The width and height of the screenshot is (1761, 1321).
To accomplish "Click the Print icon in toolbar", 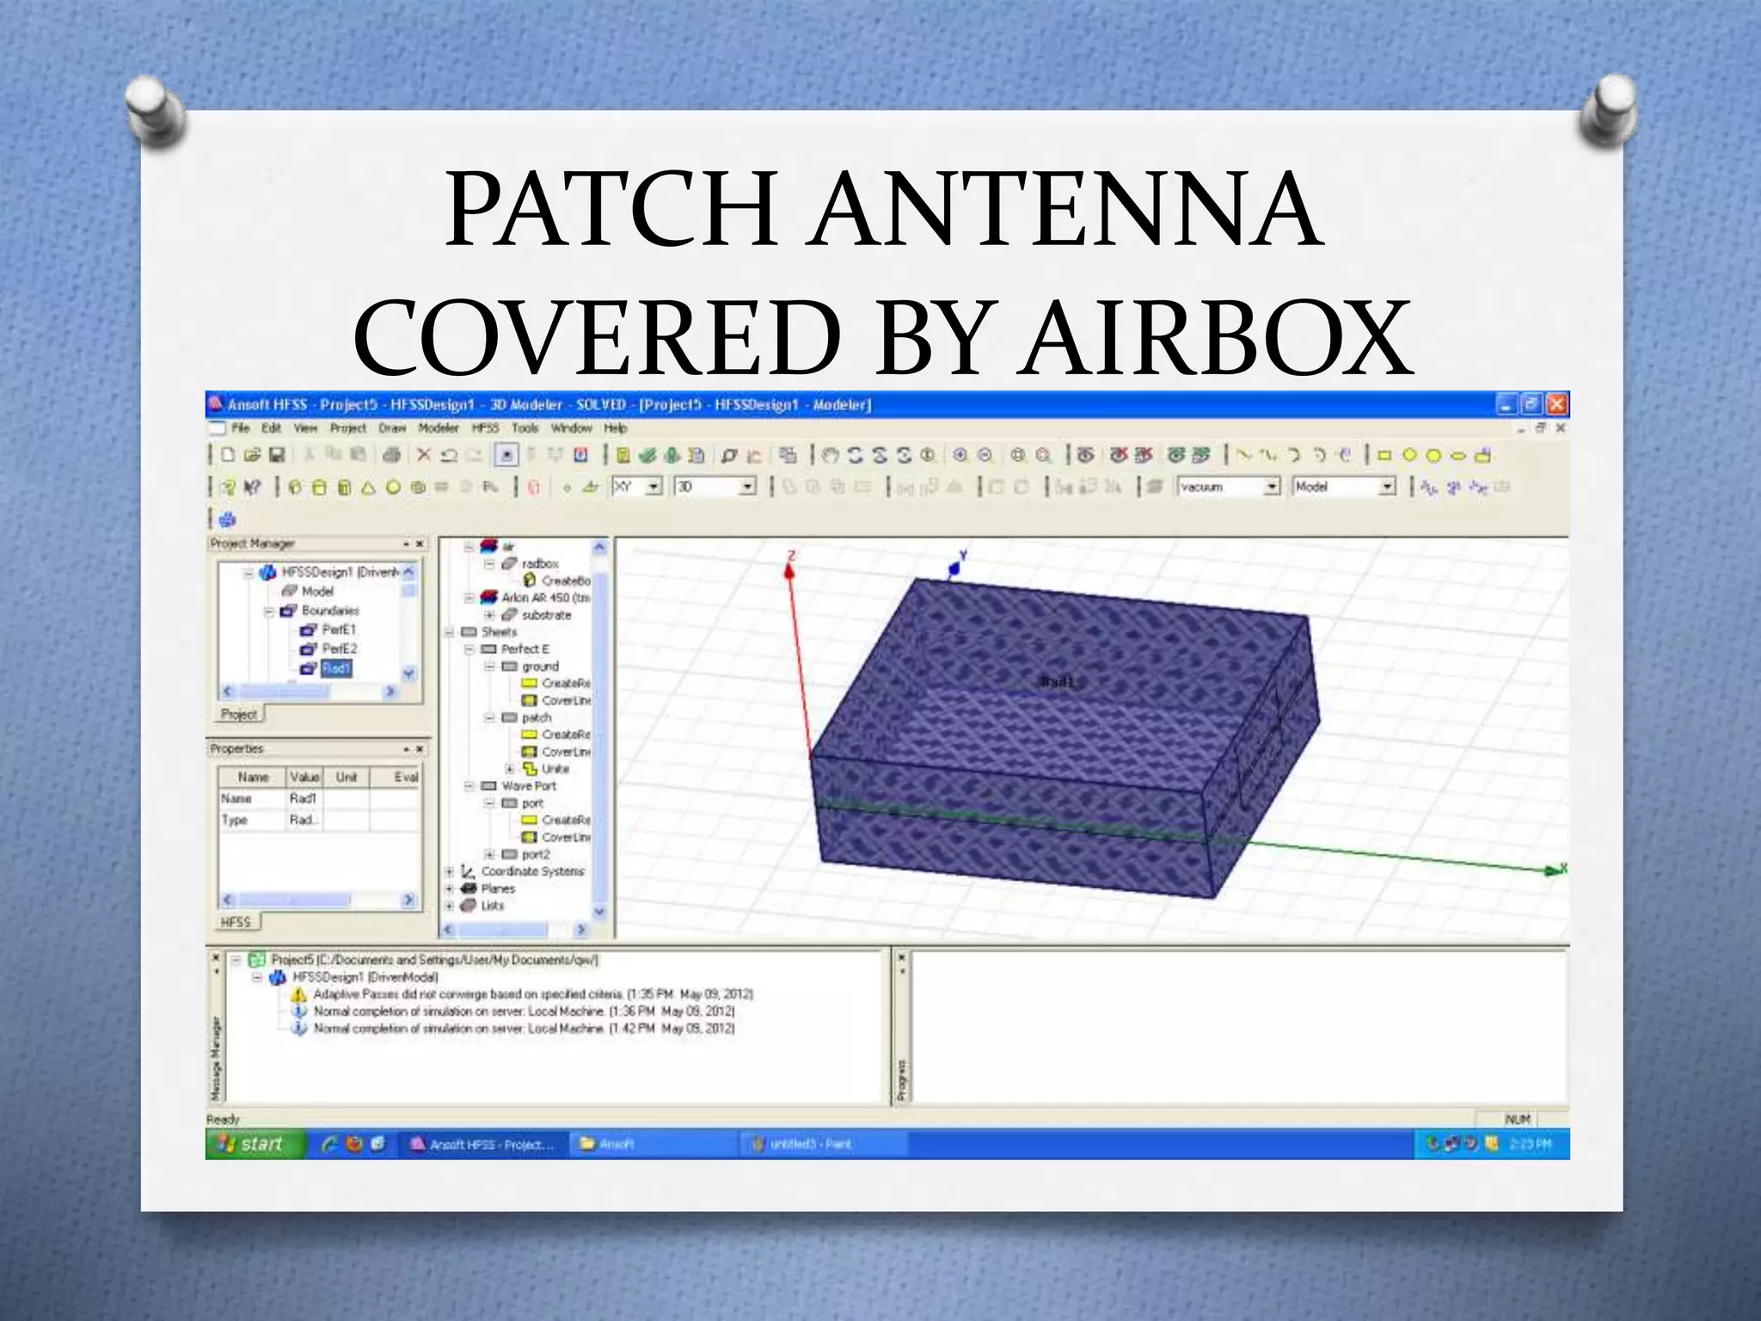I will [x=392, y=455].
